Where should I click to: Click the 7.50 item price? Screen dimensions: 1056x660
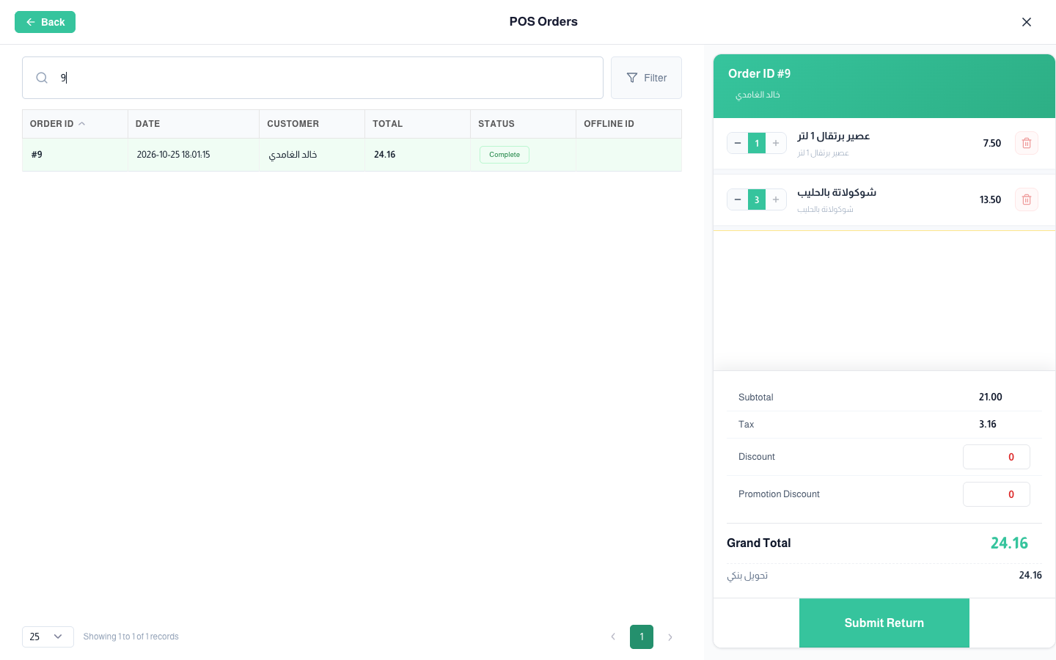[x=992, y=143]
